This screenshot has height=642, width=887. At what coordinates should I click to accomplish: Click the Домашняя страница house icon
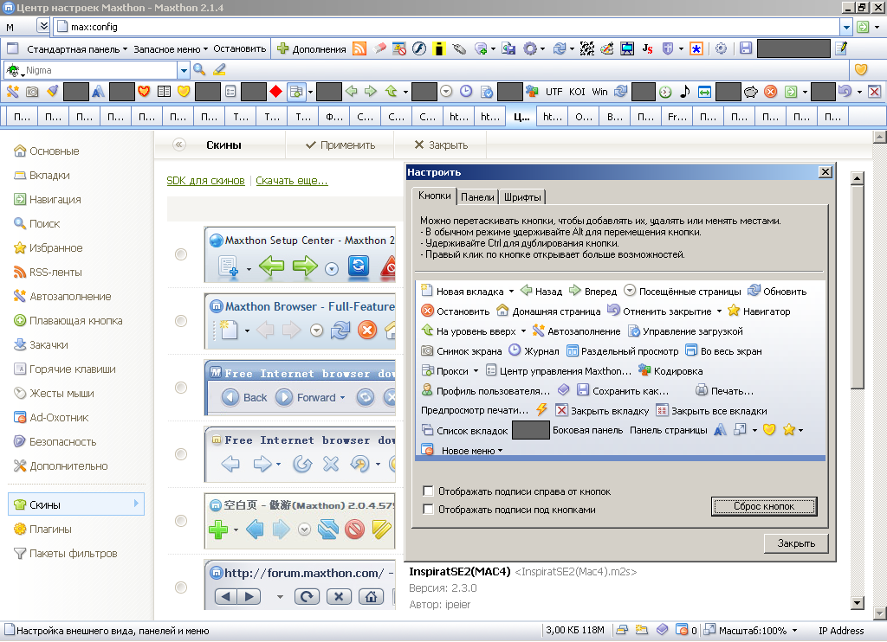[502, 311]
